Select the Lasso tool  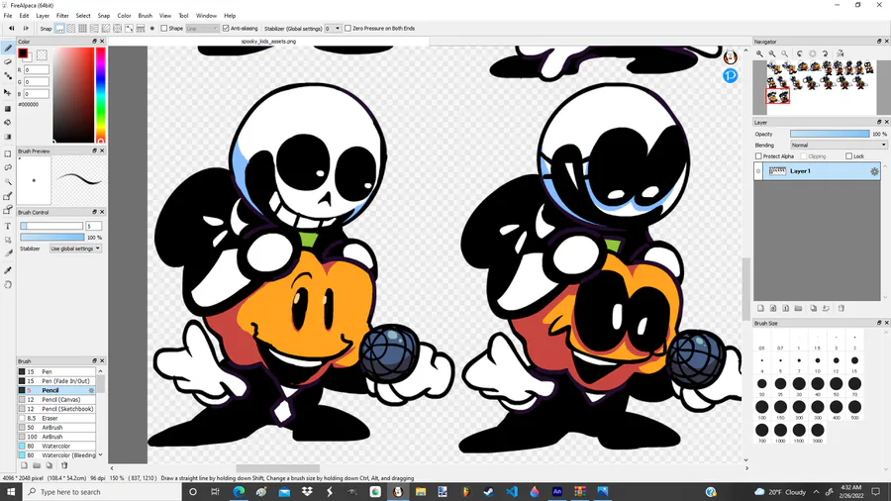8,167
